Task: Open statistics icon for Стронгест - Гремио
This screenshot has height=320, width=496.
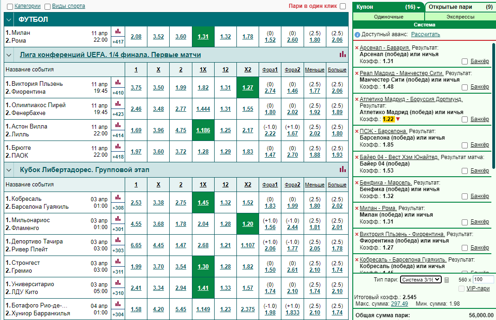Action: (x=118, y=261)
